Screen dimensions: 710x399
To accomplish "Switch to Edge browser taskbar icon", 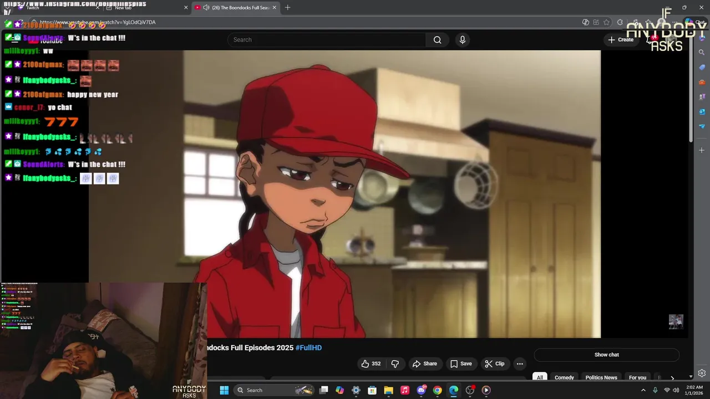I will [x=454, y=390].
